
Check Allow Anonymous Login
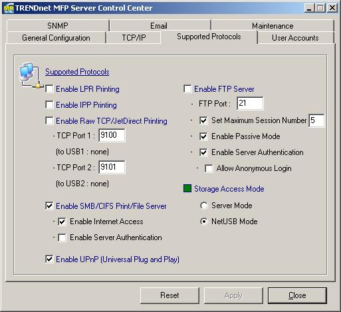(209, 168)
